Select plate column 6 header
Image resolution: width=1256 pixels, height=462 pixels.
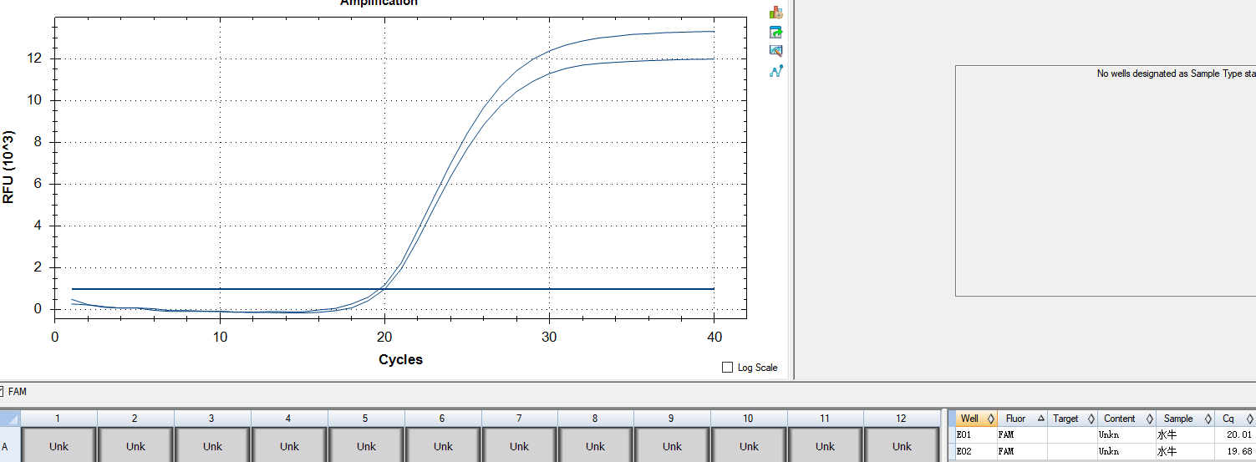(443, 419)
